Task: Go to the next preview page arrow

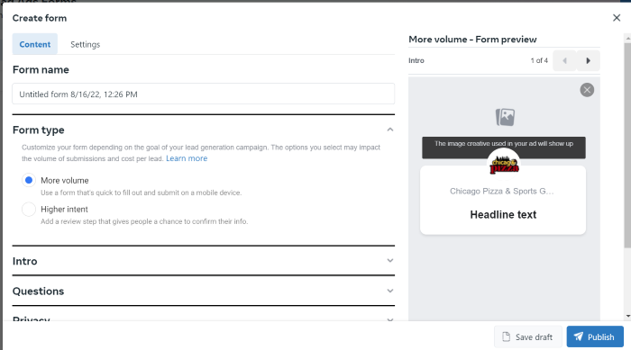Action: pos(589,60)
